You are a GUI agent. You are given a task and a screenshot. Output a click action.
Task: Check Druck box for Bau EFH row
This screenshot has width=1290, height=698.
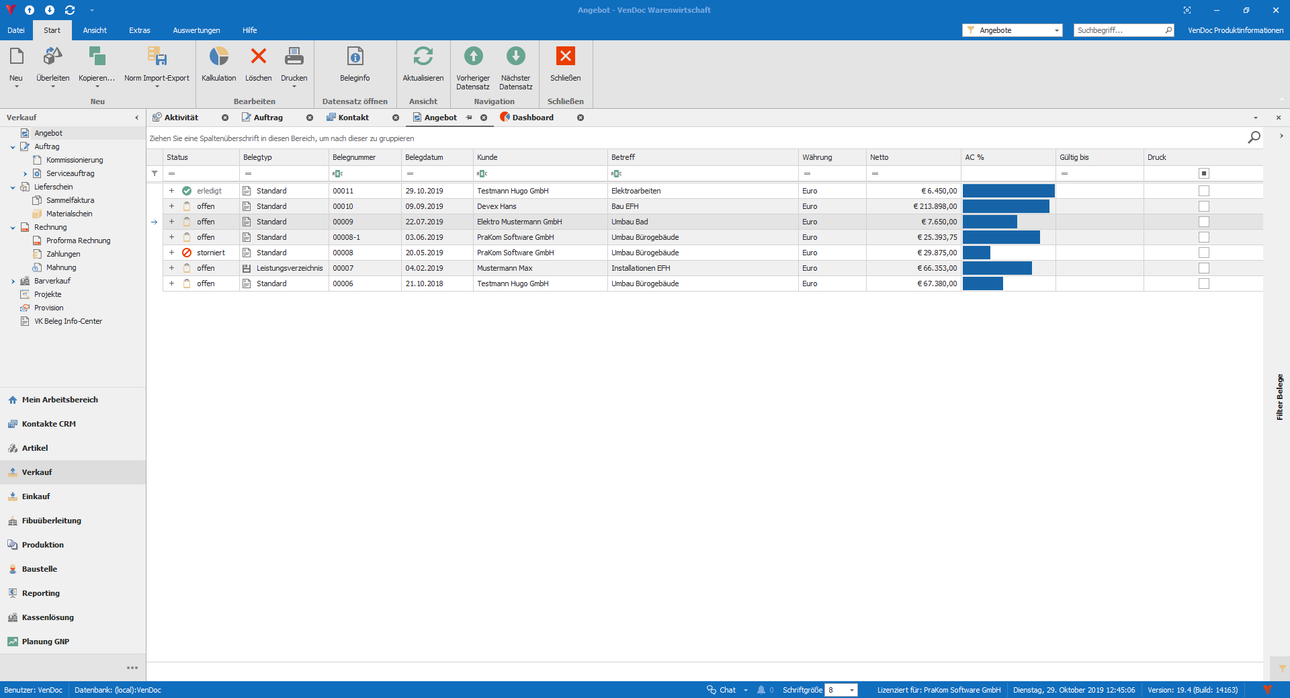(x=1203, y=206)
